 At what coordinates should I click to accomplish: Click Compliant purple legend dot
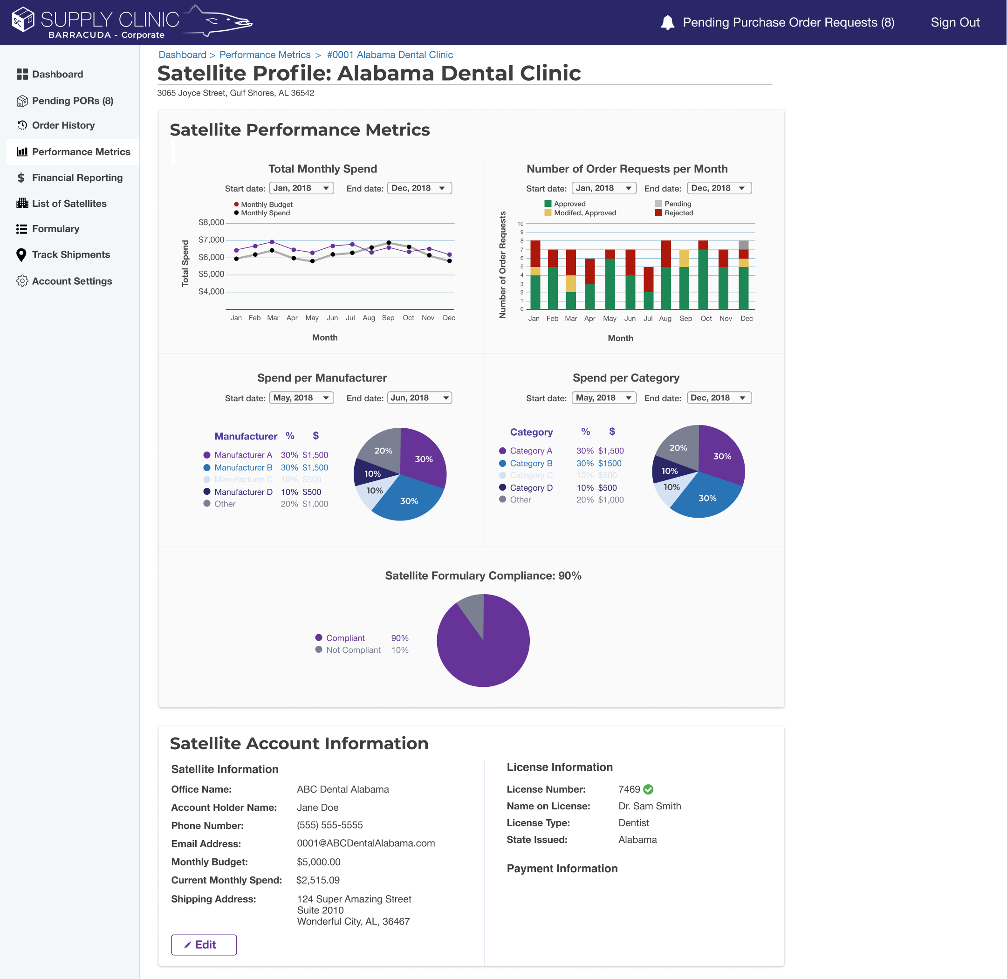(318, 637)
